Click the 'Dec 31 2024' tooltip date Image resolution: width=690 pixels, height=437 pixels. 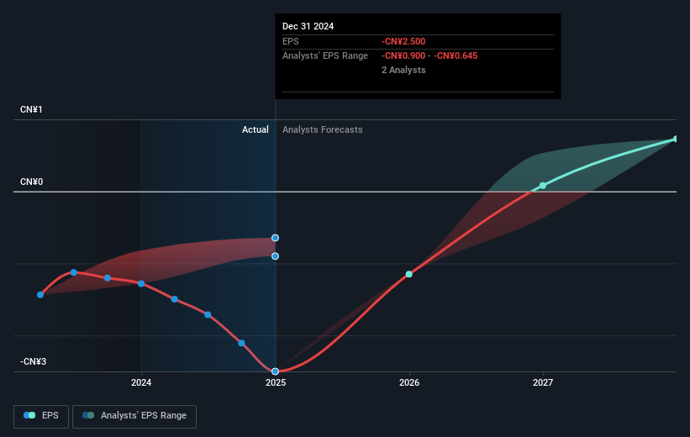pyautogui.click(x=308, y=26)
